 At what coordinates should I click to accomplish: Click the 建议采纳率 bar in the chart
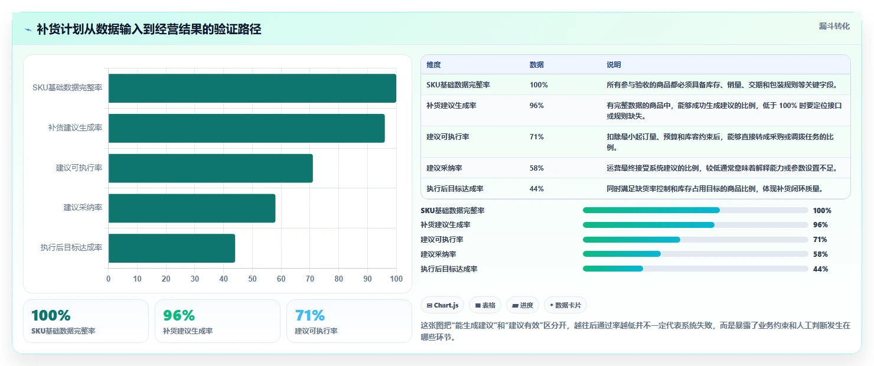[192, 208]
